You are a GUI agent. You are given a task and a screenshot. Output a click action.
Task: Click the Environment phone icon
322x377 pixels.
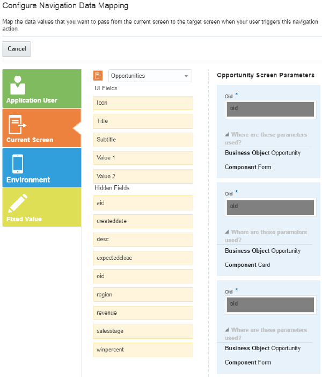[x=18, y=164]
